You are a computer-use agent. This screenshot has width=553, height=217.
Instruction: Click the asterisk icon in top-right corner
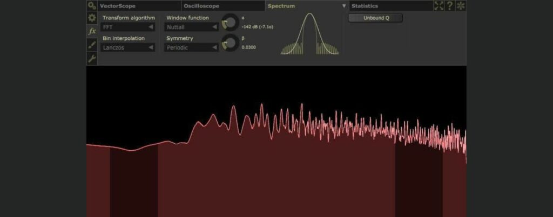(x=461, y=6)
